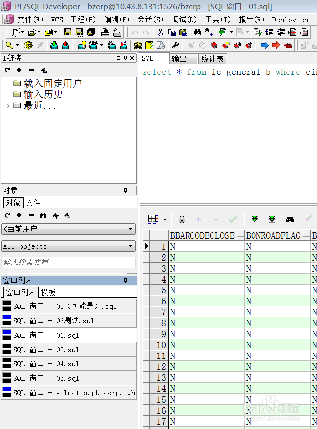Open the 工程(P) menu
Screen dimensions: 317x429
(x=83, y=20)
